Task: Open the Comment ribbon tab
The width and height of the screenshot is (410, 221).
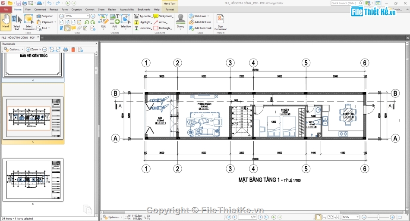Action: (40, 9)
